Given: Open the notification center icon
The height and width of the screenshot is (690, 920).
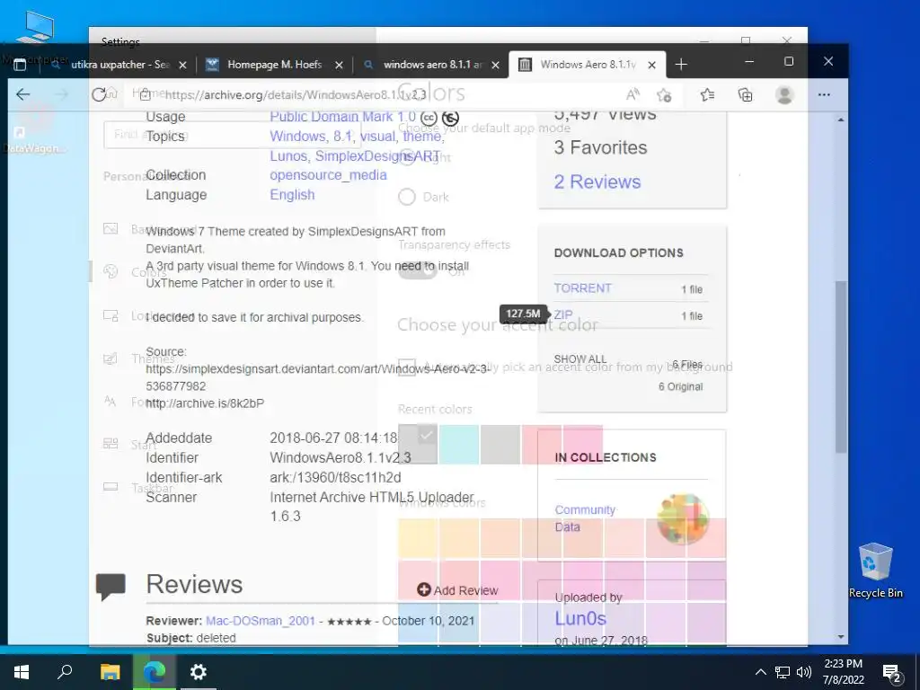Looking at the screenshot, I should (x=891, y=672).
